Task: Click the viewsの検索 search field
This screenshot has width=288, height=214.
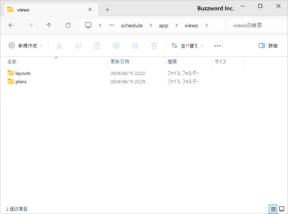Action: pyautogui.click(x=255, y=25)
